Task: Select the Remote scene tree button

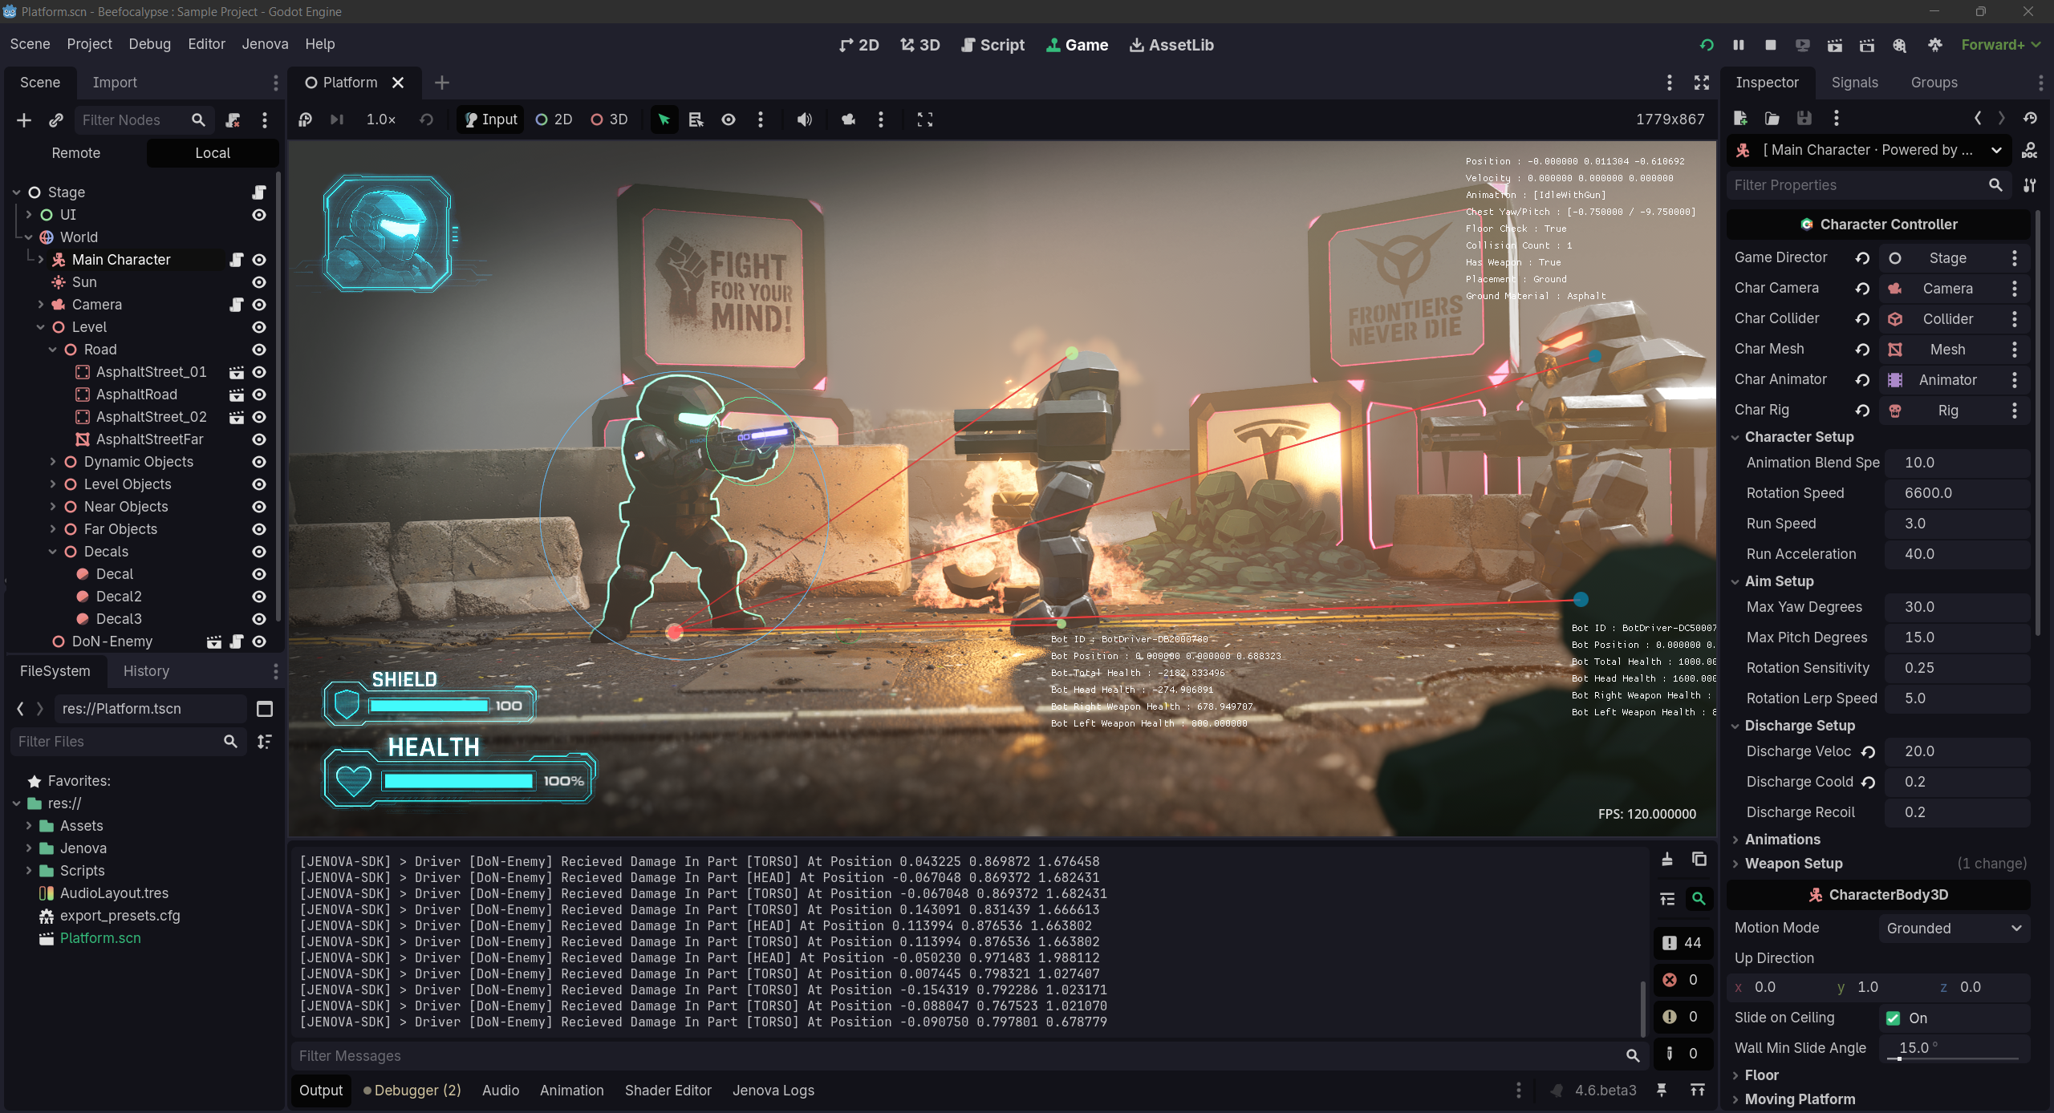Action: [x=76, y=153]
